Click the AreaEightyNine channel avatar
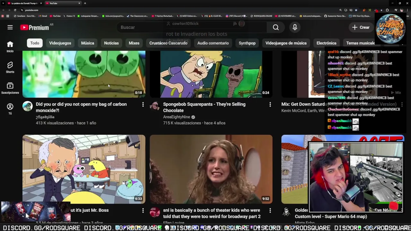This screenshot has height=231, width=411. (155, 106)
